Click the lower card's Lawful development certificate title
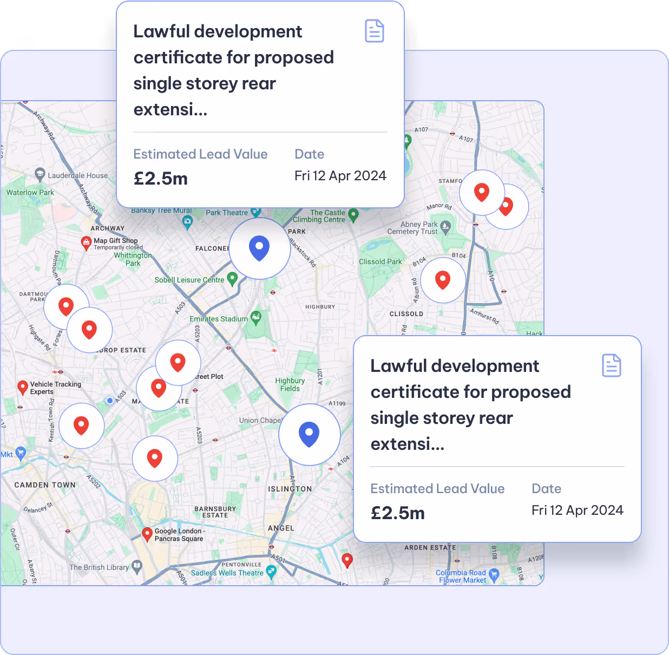Viewport: 669px width, 655px height. click(471, 405)
